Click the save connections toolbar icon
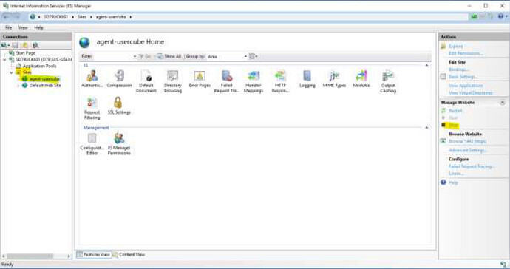510x269 pixels. 15,45
